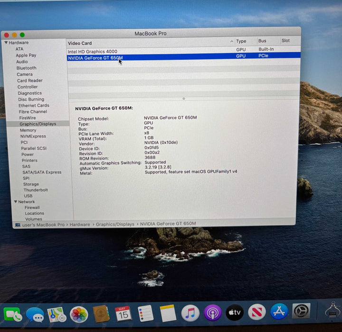Select Camera in the sidebar
Screen dimensions: 342x332
(25, 74)
